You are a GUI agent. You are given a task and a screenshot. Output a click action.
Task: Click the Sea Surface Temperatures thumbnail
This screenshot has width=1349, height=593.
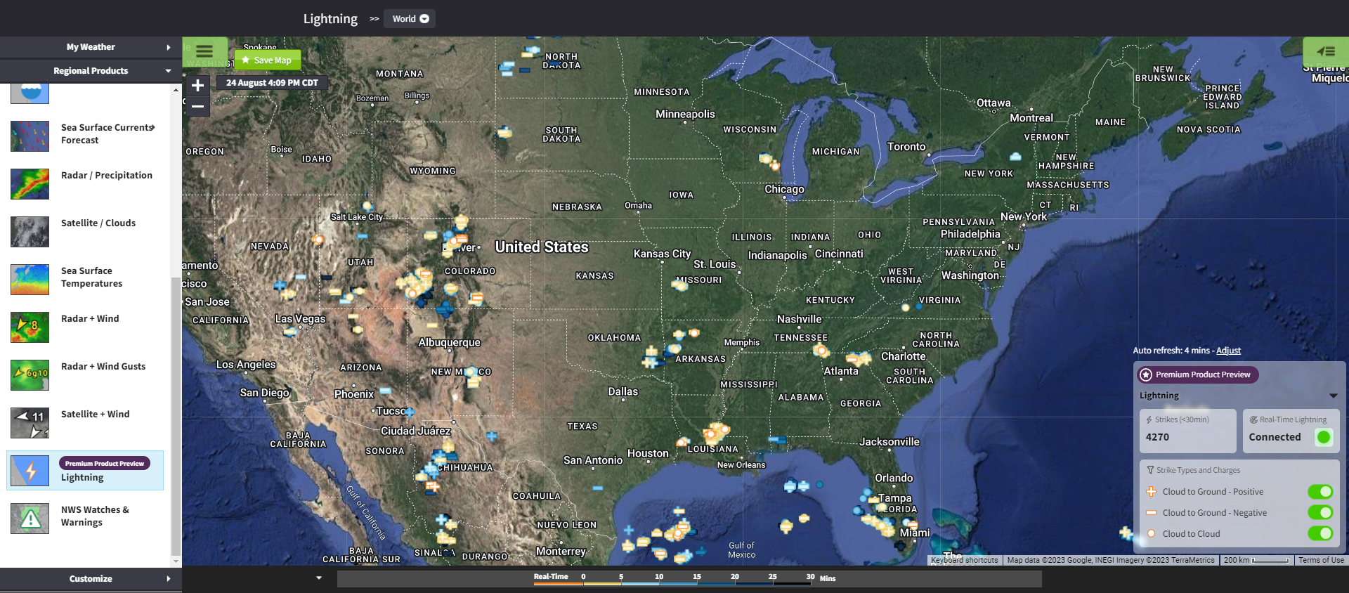pyautogui.click(x=30, y=279)
